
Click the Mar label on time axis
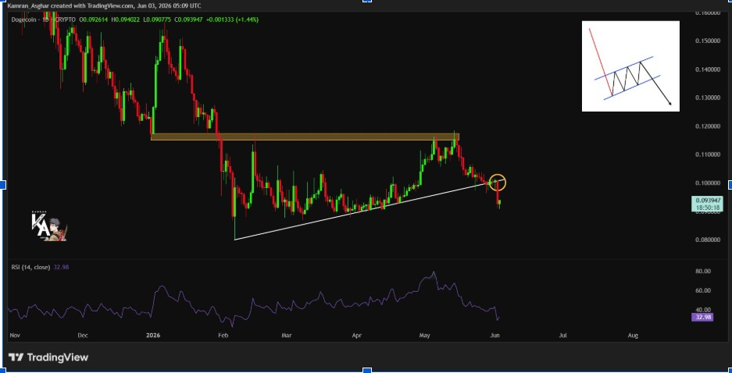[287, 336]
